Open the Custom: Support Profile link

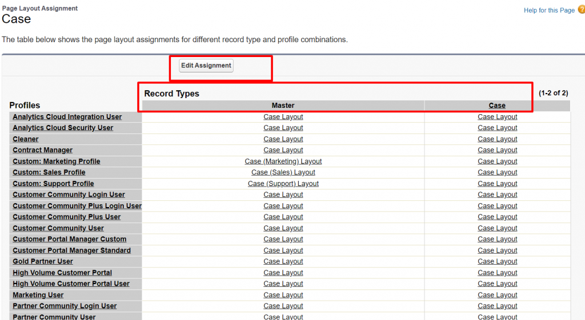point(53,184)
